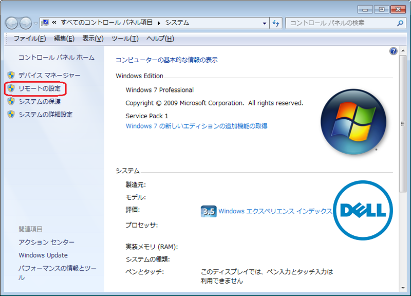Viewport: 411px width, 296px height.
Task: Click the refresh icon in the address bar
Action: pyautogui.click(x=276, y=23)
